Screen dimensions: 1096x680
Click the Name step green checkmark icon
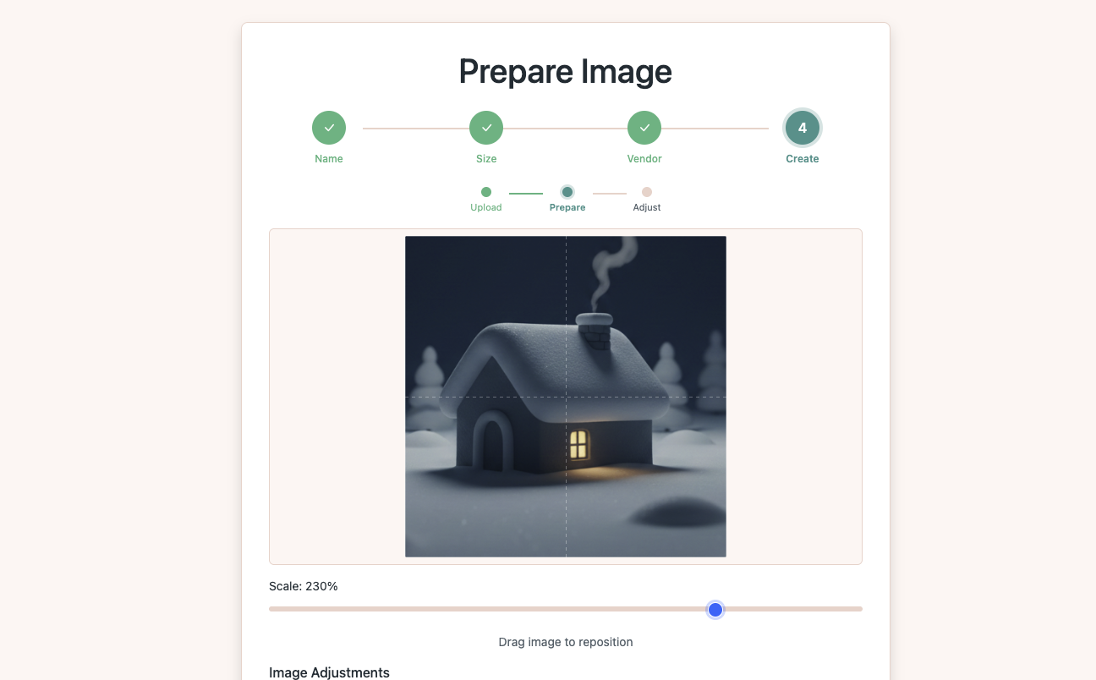[x=329, y=127]
